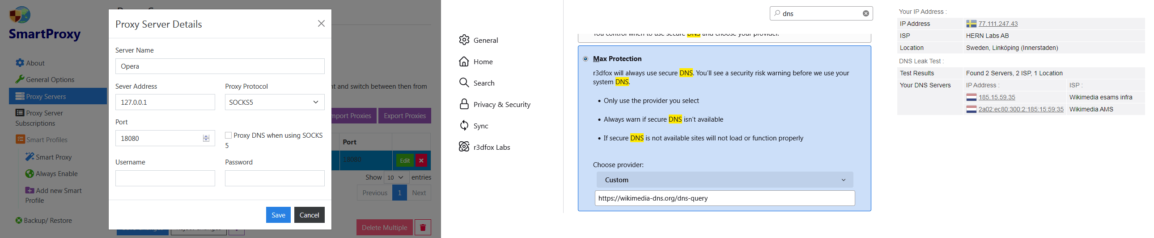Open the Sync icon in settings sidebar
1154x238 pixels.
click(464, 126)
